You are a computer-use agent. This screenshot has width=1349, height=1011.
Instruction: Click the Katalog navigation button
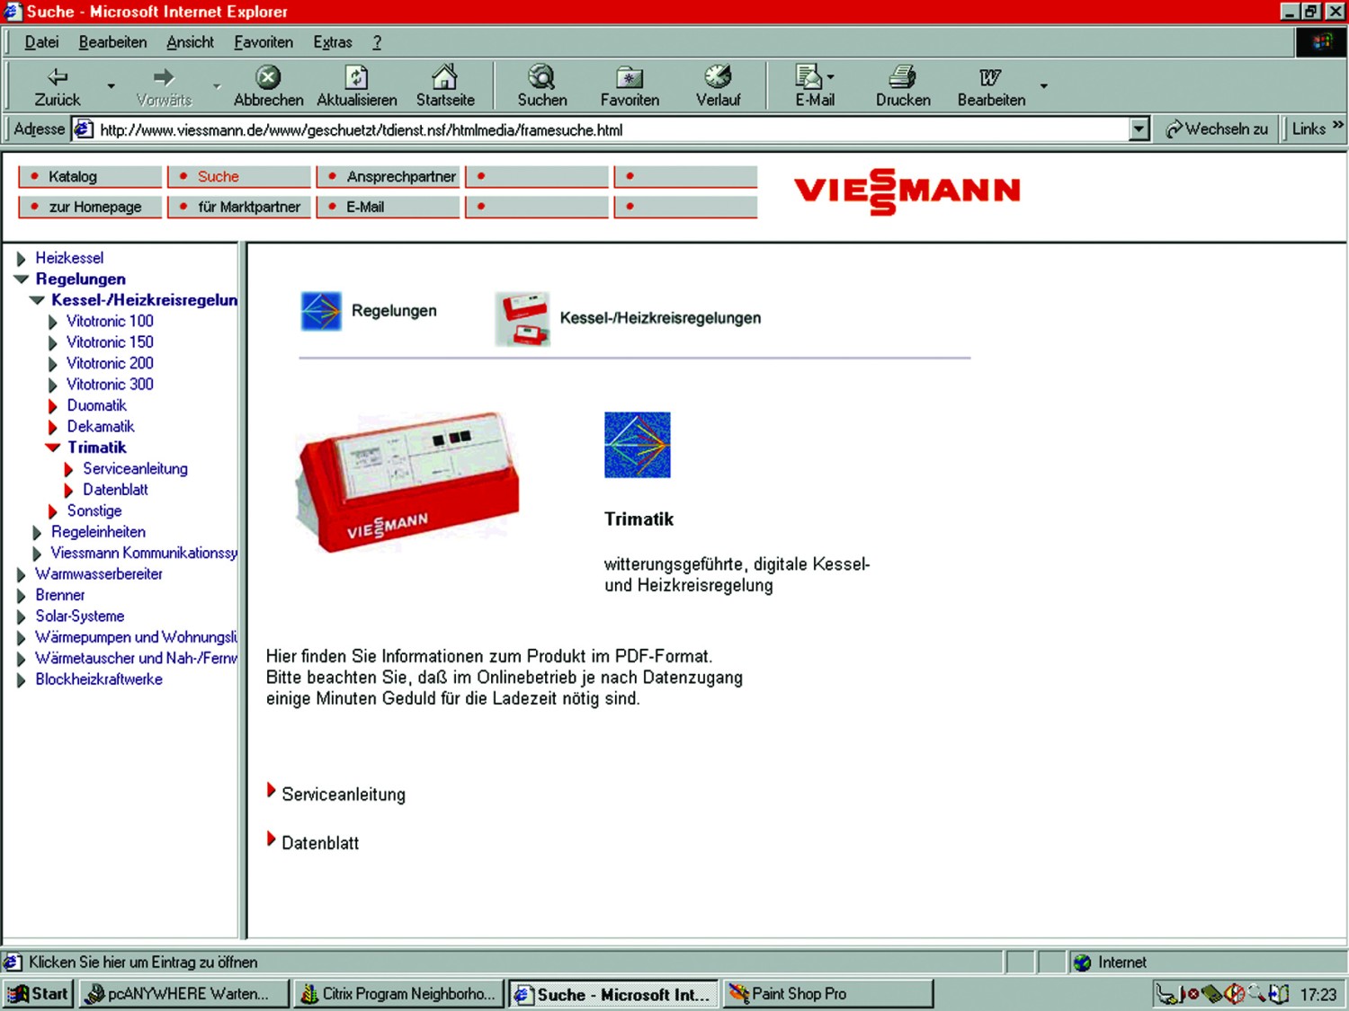click(x=90, y=176)
